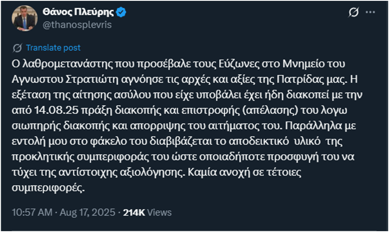The width and height of the screenshot is (389, 232).
Task: Click the Translate post link
Action: coord(53,48)
